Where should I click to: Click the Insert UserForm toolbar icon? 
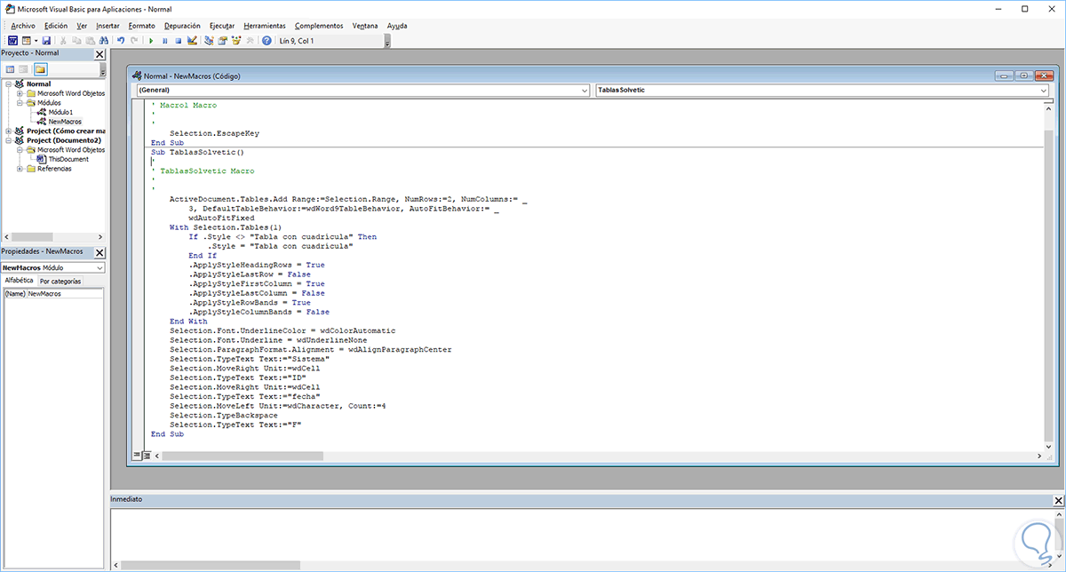click(27, 41)
